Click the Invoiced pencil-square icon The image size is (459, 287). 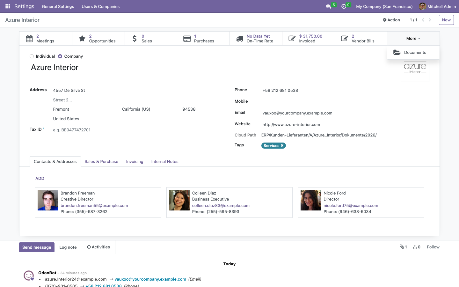coord(292,39)
